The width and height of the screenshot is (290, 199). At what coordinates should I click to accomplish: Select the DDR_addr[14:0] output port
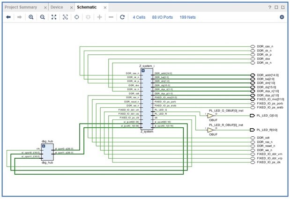click(x=253, y=74)
